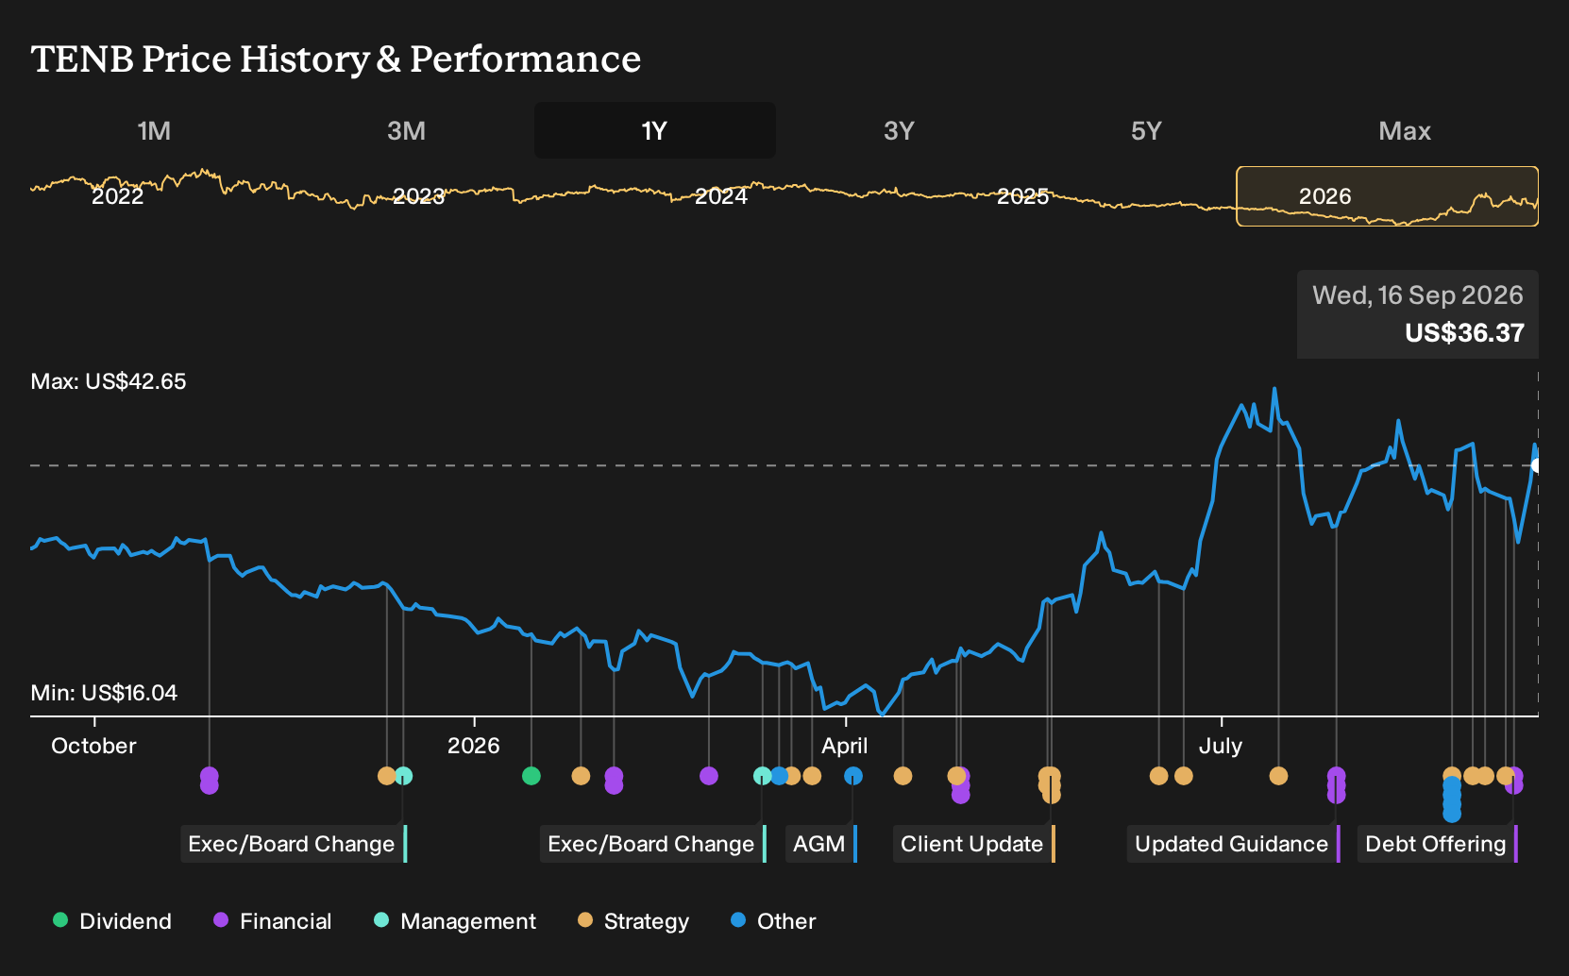
Task: Click the lone purple Financial marker before April
Action: coord(709,776)
